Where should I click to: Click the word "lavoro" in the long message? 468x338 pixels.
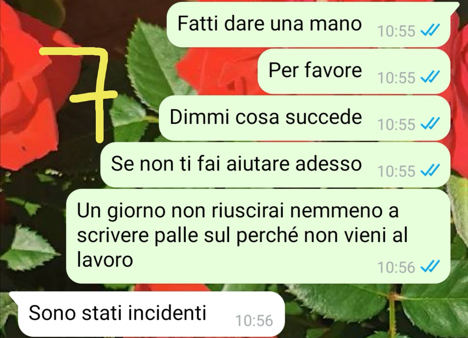pyautogui.click(x=105, y=260)
